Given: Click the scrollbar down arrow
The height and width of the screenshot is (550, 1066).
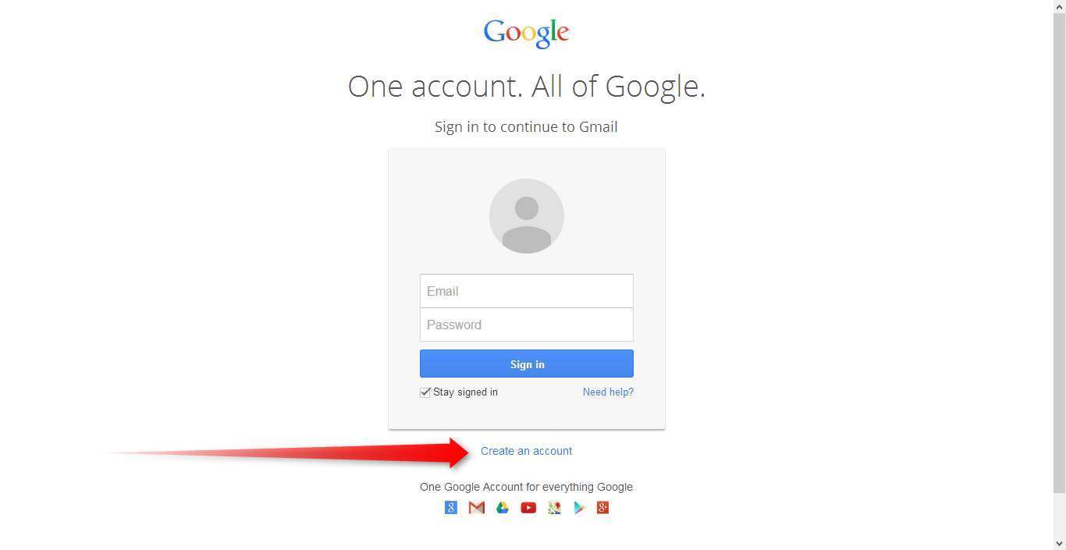Looking at the screenshot, I should (x=1059, y=543).
